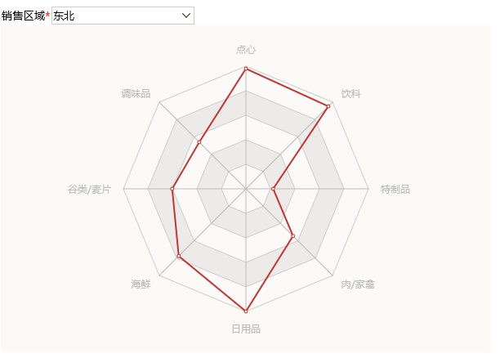This screenshot has height=358, width=500.
Task: Select the 日用品 data point at bottom
Action: 246,311
